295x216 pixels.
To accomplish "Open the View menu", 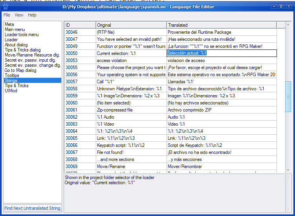I will tap(19, 15).
